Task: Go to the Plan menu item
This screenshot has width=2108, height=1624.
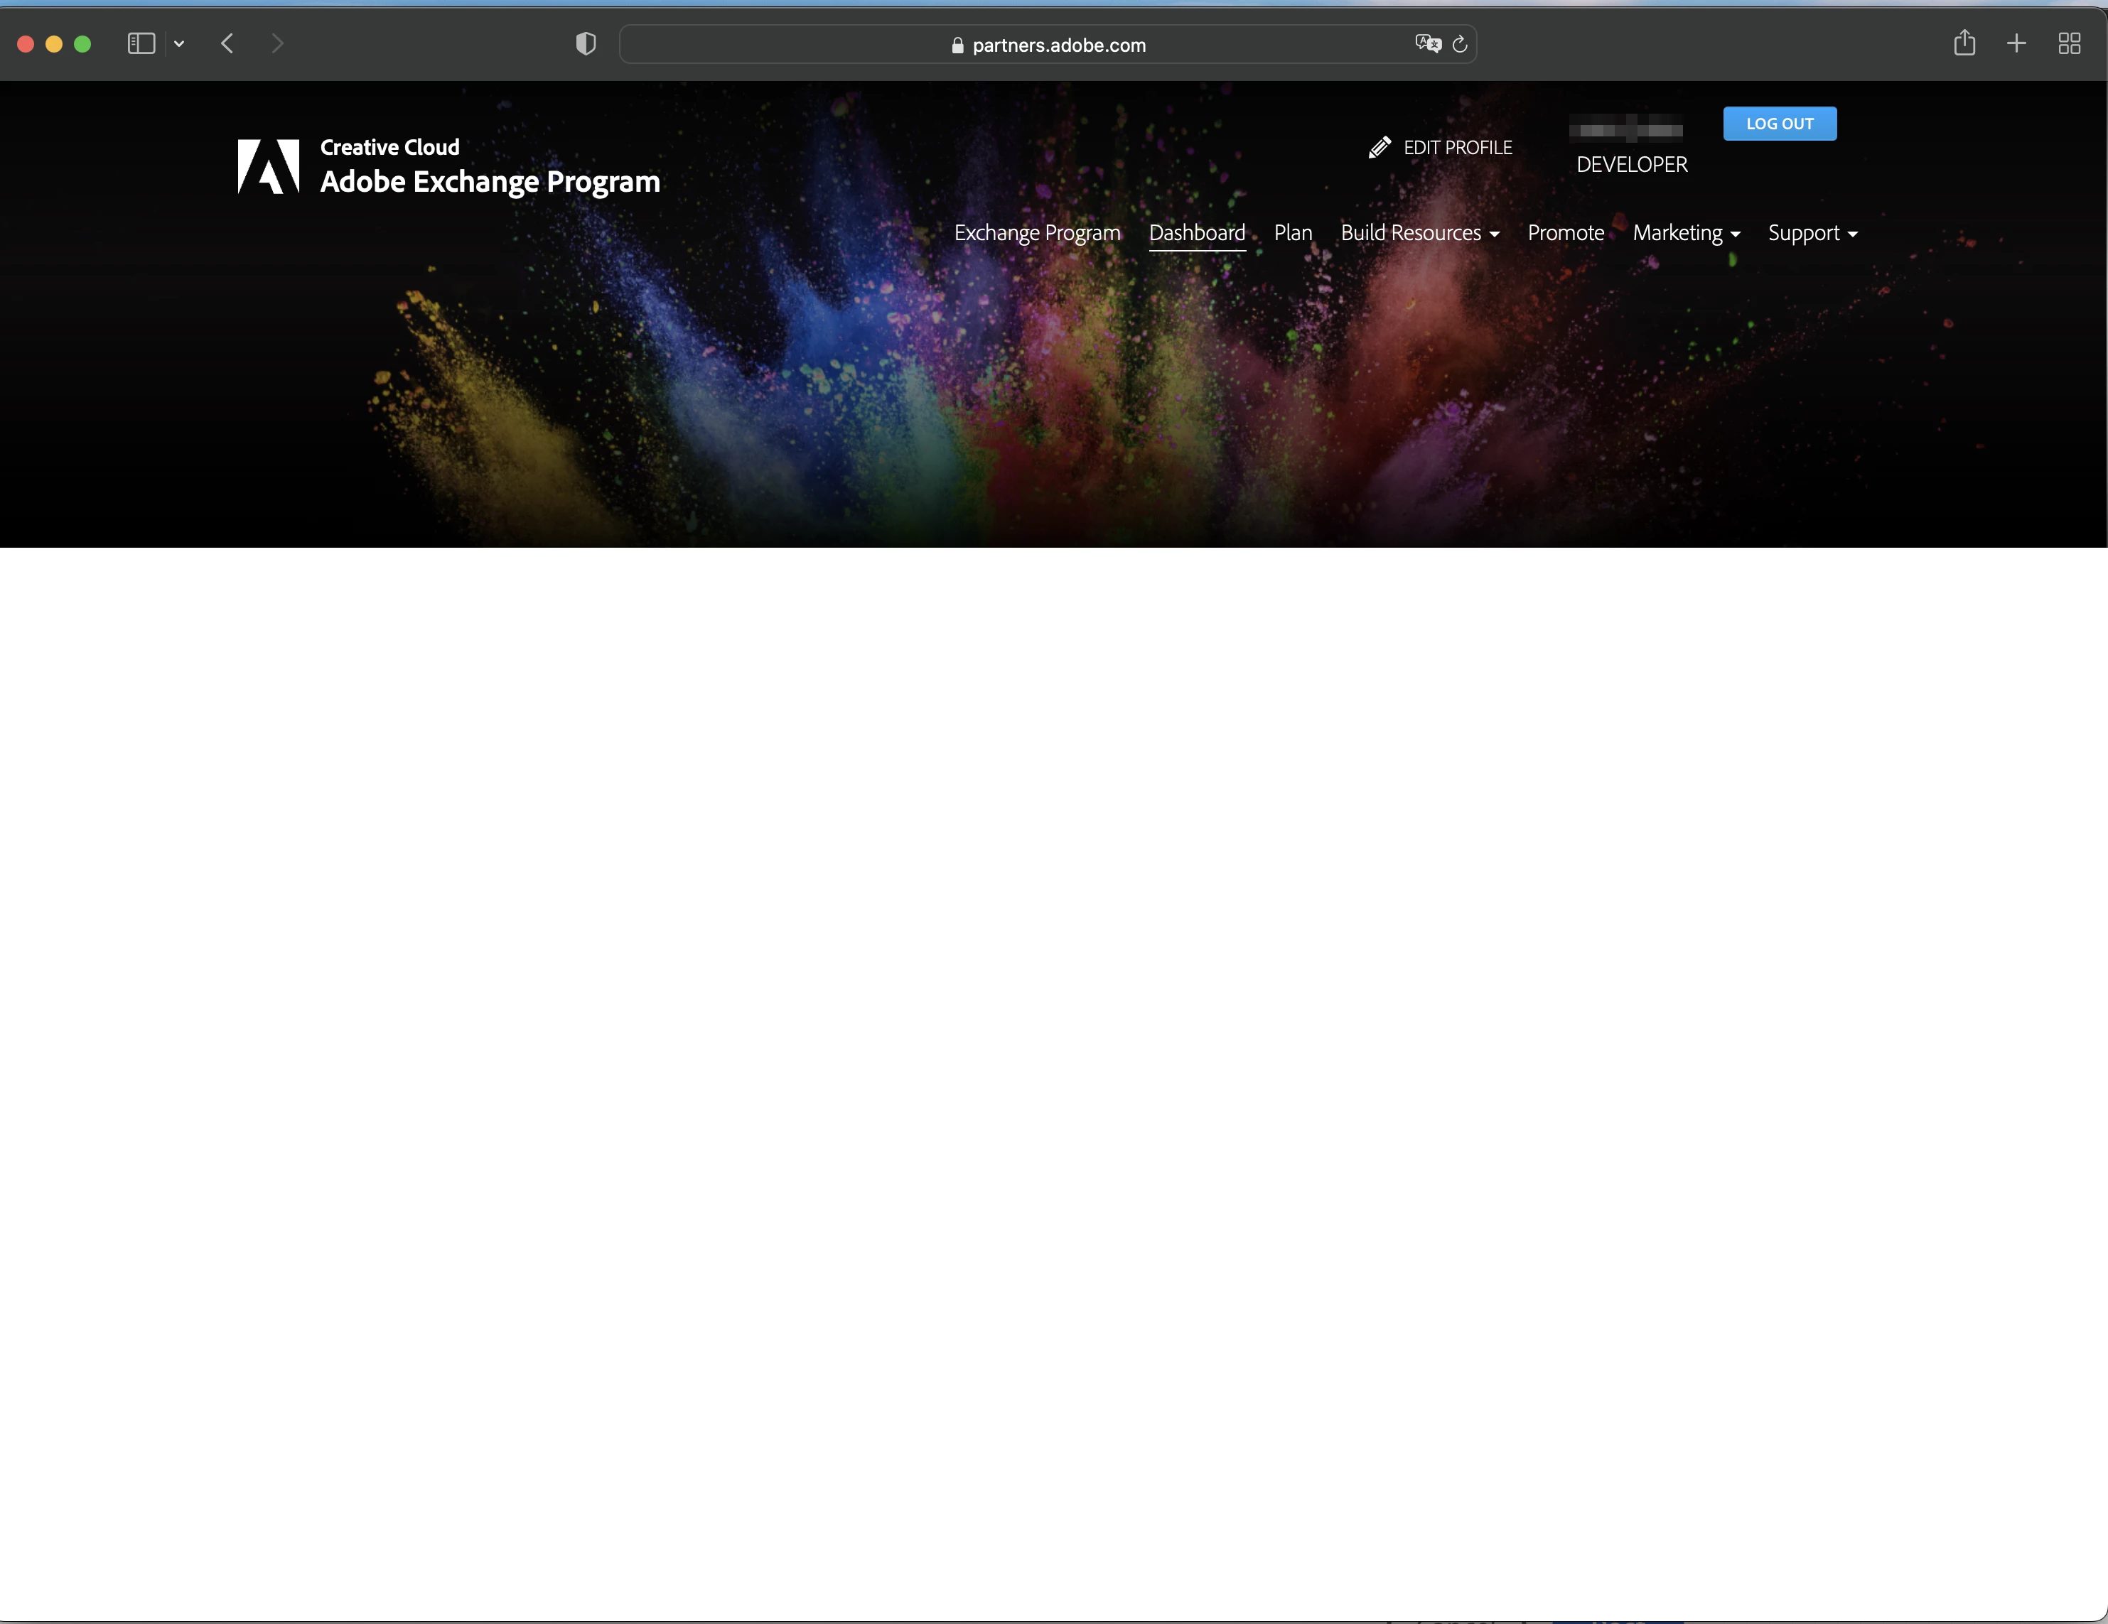Action: 1292,232
